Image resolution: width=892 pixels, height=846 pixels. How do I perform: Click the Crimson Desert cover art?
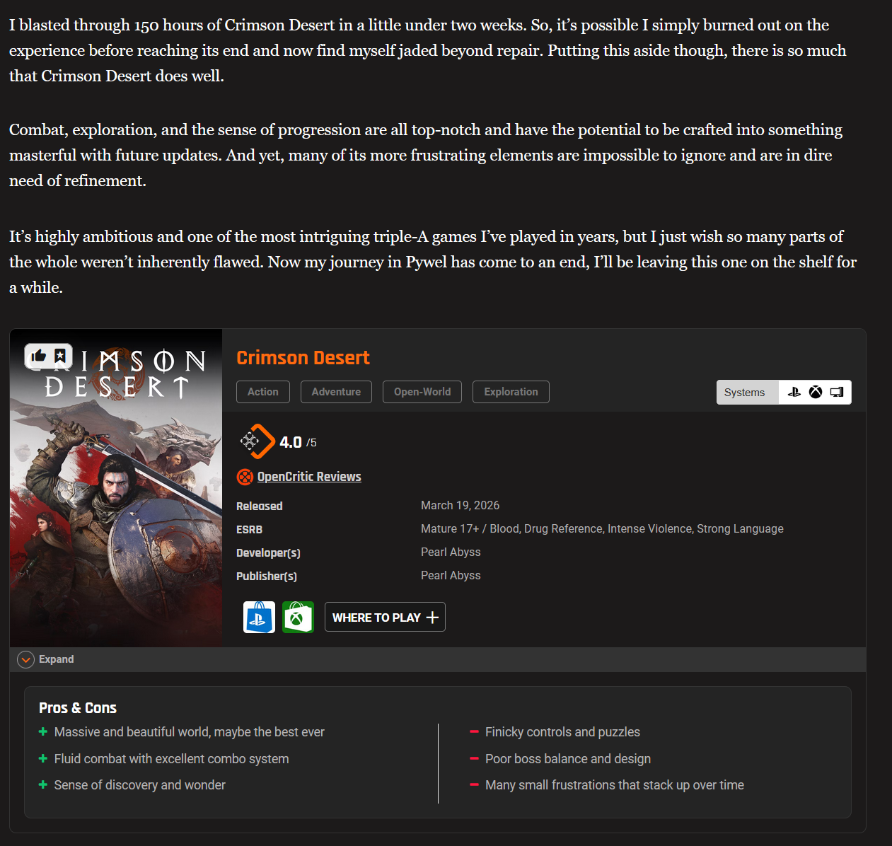point(116,488)
